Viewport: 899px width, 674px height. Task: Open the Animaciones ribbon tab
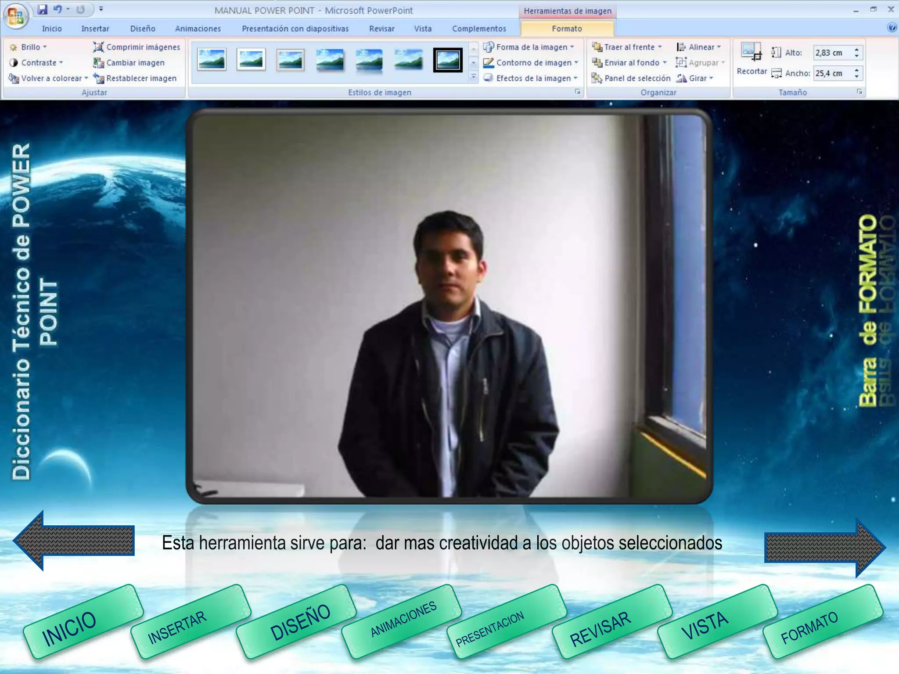point(198,29)
